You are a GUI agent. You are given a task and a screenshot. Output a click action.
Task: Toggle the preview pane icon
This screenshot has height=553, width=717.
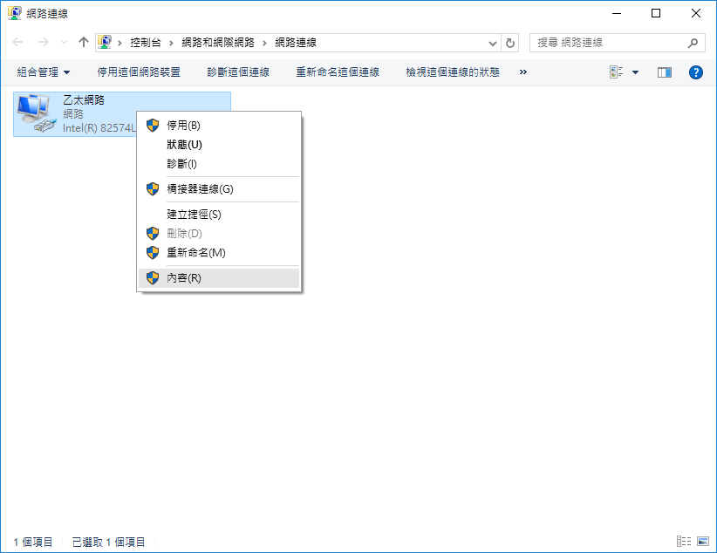click(665, 72)
